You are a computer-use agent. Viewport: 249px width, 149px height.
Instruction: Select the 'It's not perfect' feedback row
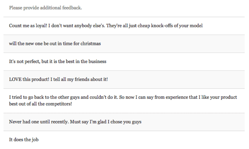click(x=58, y=61)
